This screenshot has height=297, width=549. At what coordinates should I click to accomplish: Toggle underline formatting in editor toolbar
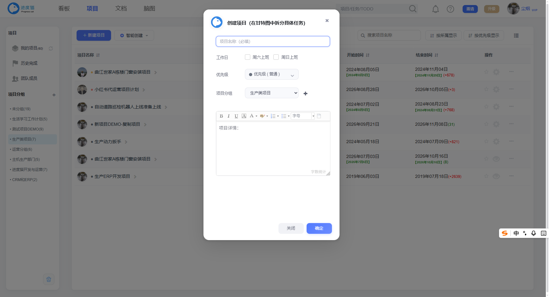pyautogui.click(x=236, y=116)
